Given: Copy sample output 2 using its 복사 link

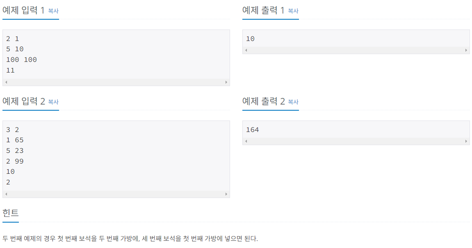Looking at the screenshot, I should tap(293, 103).
